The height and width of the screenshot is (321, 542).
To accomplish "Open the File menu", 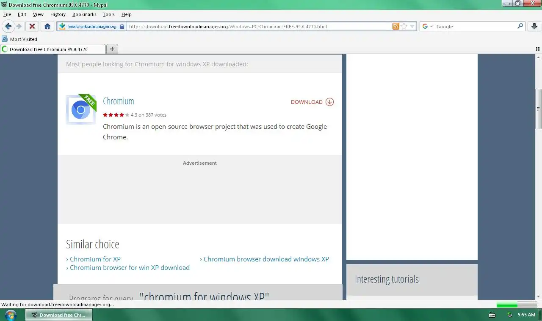I will coord(7,14).
